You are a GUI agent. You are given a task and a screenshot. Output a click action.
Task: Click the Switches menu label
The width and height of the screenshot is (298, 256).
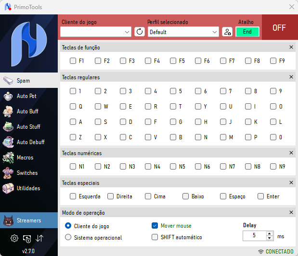click(27, 173)
